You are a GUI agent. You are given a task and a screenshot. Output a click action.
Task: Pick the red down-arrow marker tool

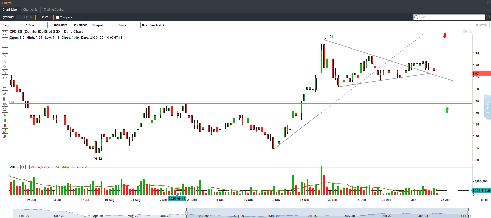5,126
